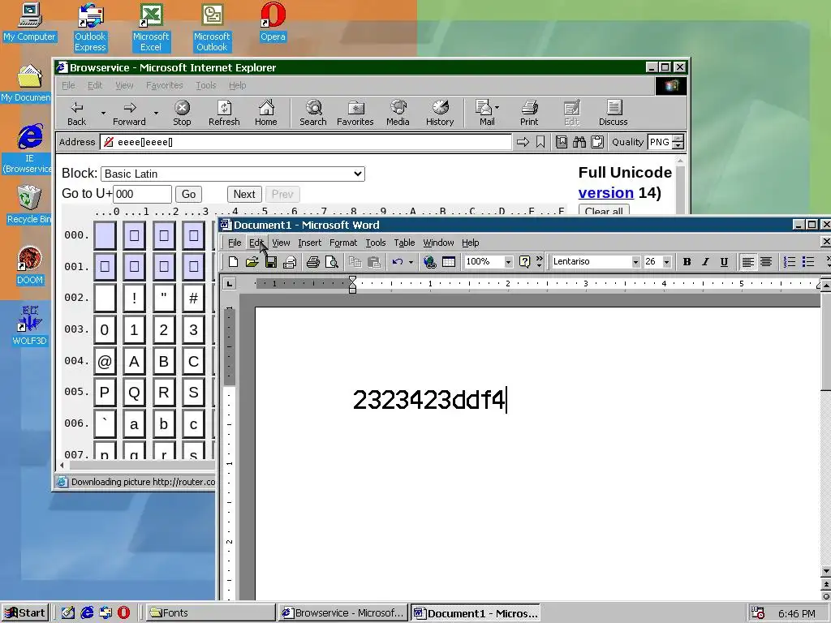Open the Tools menu in Internet Explorer
831x623 pixels.
coord(205,85)
